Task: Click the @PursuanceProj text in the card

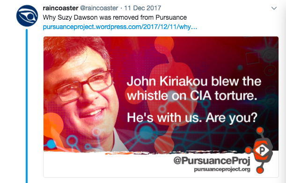Action: [x=212, y=161]
